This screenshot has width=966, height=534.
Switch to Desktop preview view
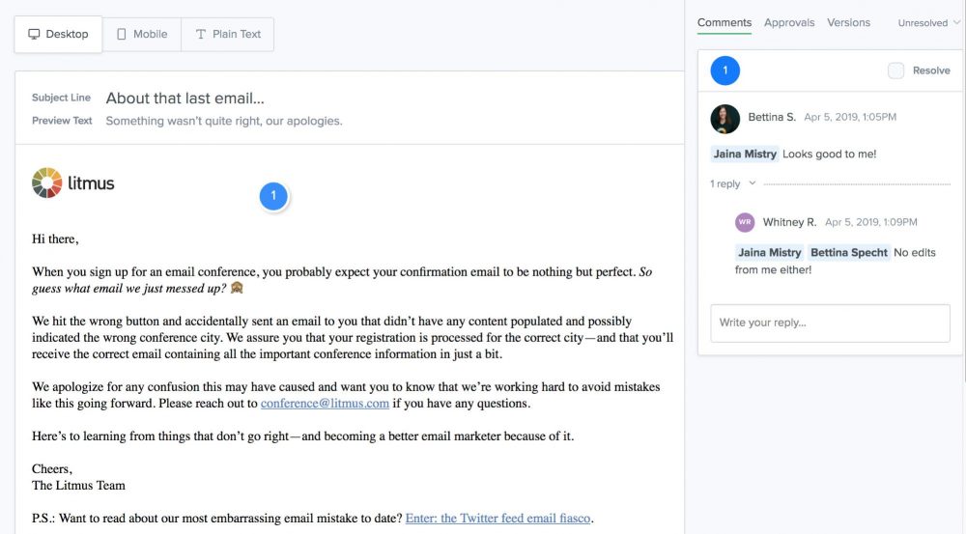(x=58, y=34)
